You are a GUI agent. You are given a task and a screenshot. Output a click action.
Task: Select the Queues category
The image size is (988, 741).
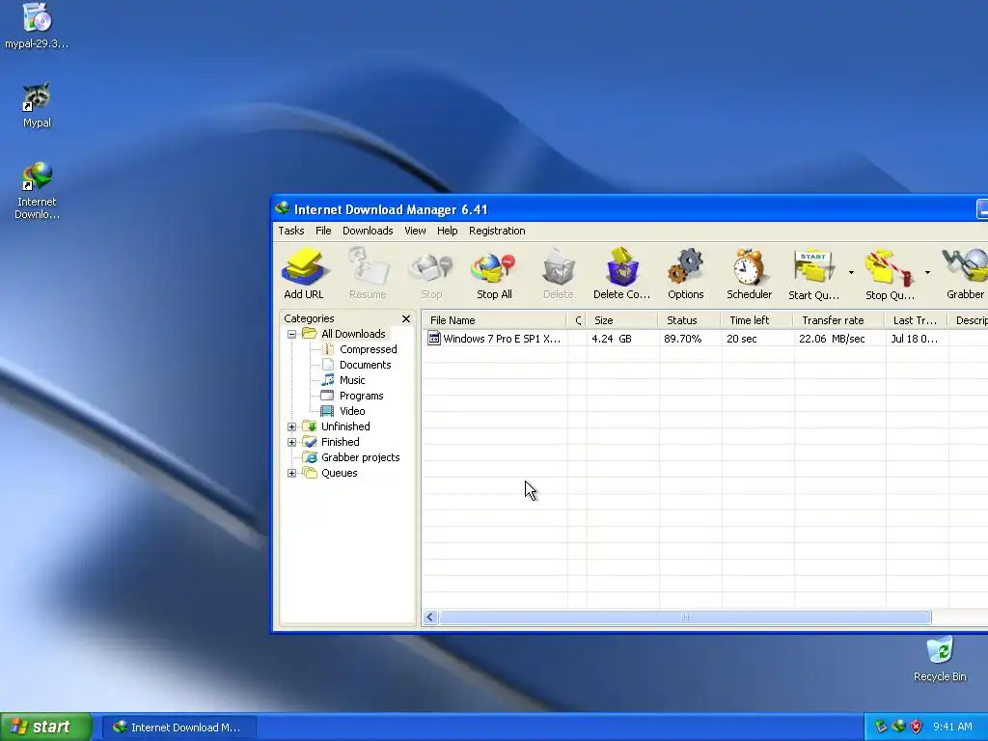pyautogui.click(x=339, y=473)
